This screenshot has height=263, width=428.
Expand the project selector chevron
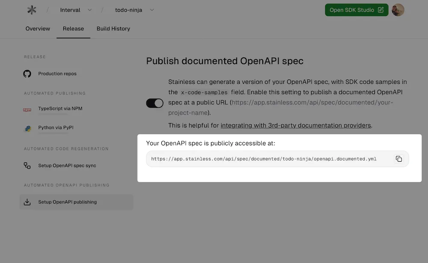pos(152,10)
